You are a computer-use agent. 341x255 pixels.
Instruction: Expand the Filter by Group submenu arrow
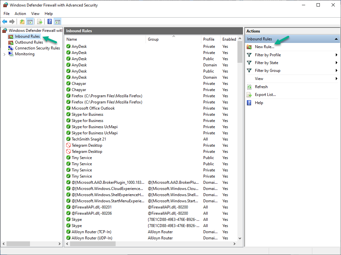pos(336,70)
